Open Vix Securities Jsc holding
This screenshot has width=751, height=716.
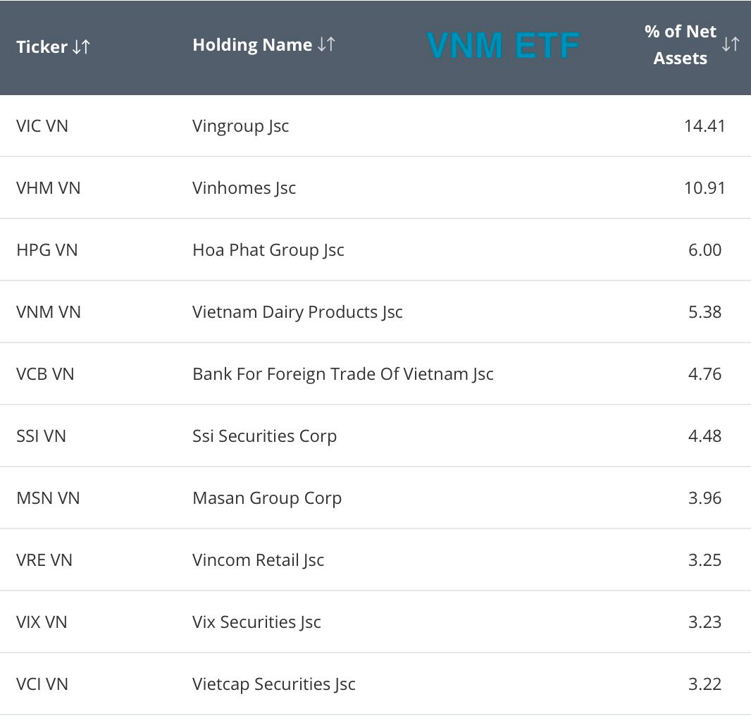tap(256, 622)
